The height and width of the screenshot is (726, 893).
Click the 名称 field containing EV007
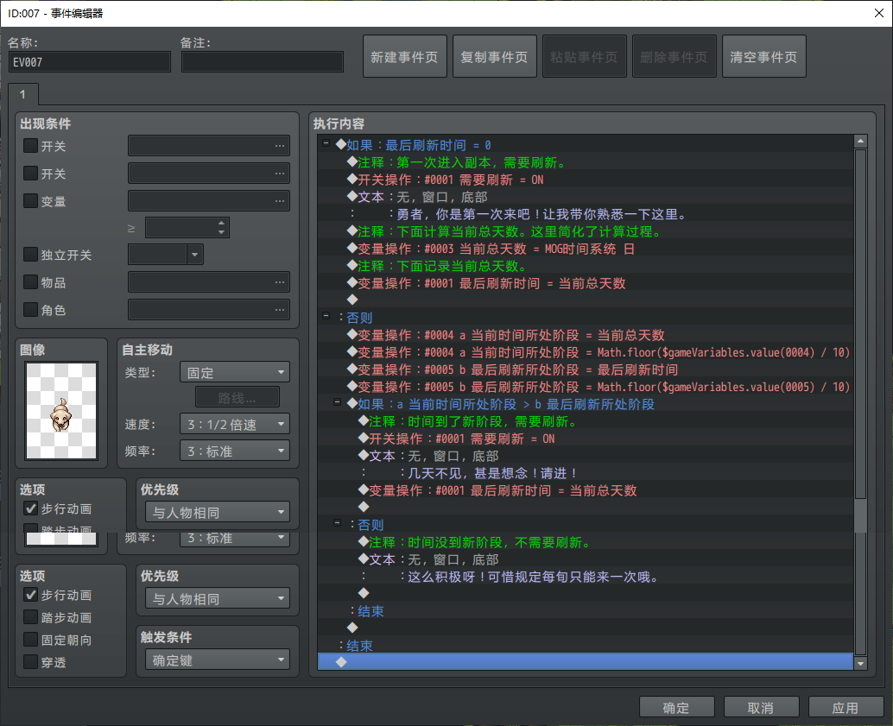click(x=90, y=62)
